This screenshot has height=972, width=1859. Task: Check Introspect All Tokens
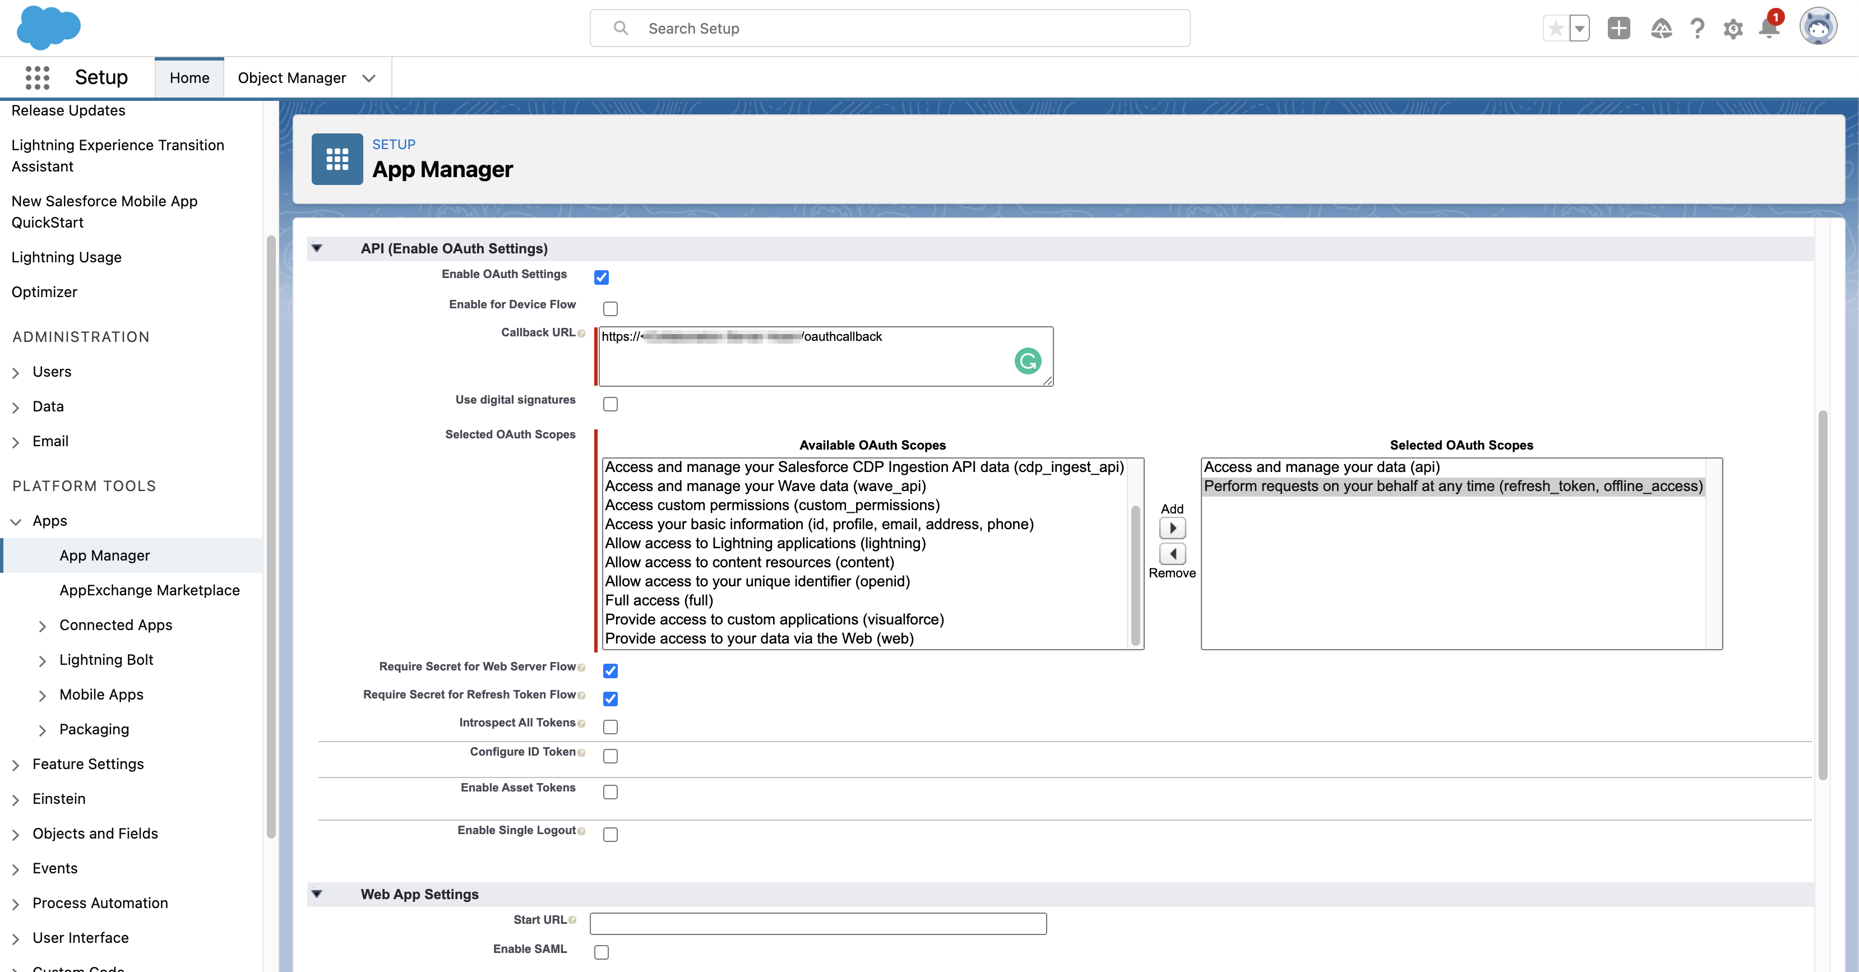pos(611,726)
